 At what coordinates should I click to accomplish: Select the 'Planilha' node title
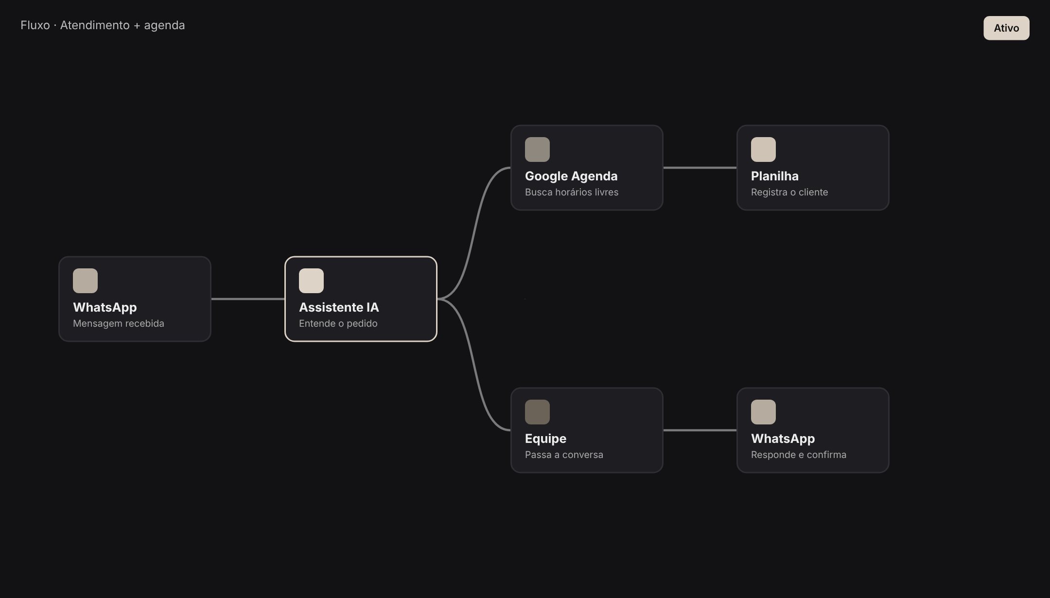click(x=775, y=176)
